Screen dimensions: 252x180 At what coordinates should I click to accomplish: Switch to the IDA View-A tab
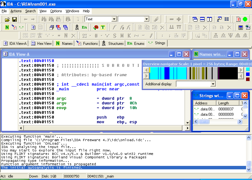(x=15, y=43)
